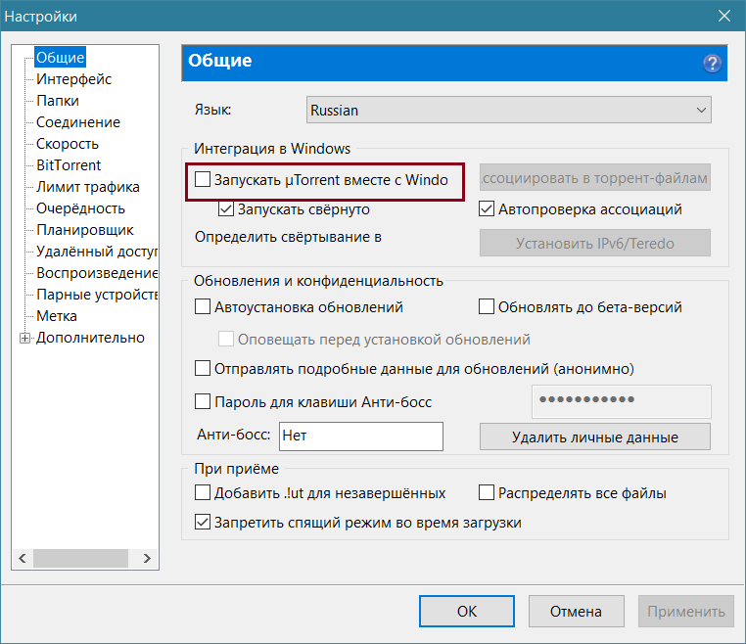746x644 pixels.
Task: Open help via the question mark icon
Action: point(712,64)
